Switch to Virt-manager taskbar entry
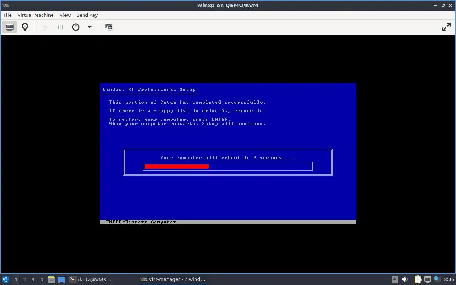Image resolution: width=456 pixels, height=285 pixels. click(173, 280)
